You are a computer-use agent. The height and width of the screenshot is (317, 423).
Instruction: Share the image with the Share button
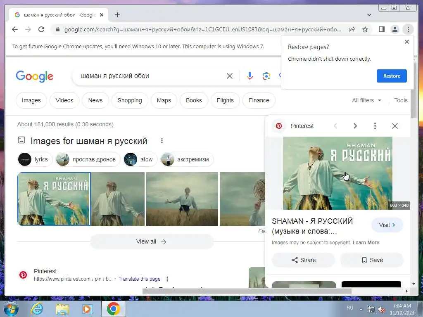(304, 260)
